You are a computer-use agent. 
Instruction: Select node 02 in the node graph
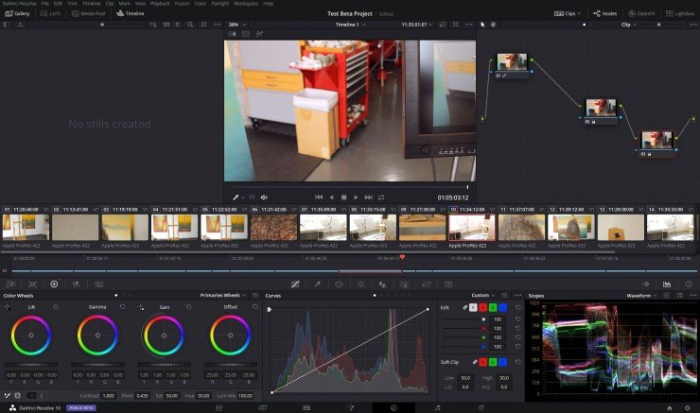pos(600,107)
